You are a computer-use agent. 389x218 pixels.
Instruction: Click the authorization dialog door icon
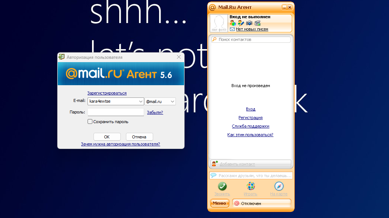coord(61,57)
